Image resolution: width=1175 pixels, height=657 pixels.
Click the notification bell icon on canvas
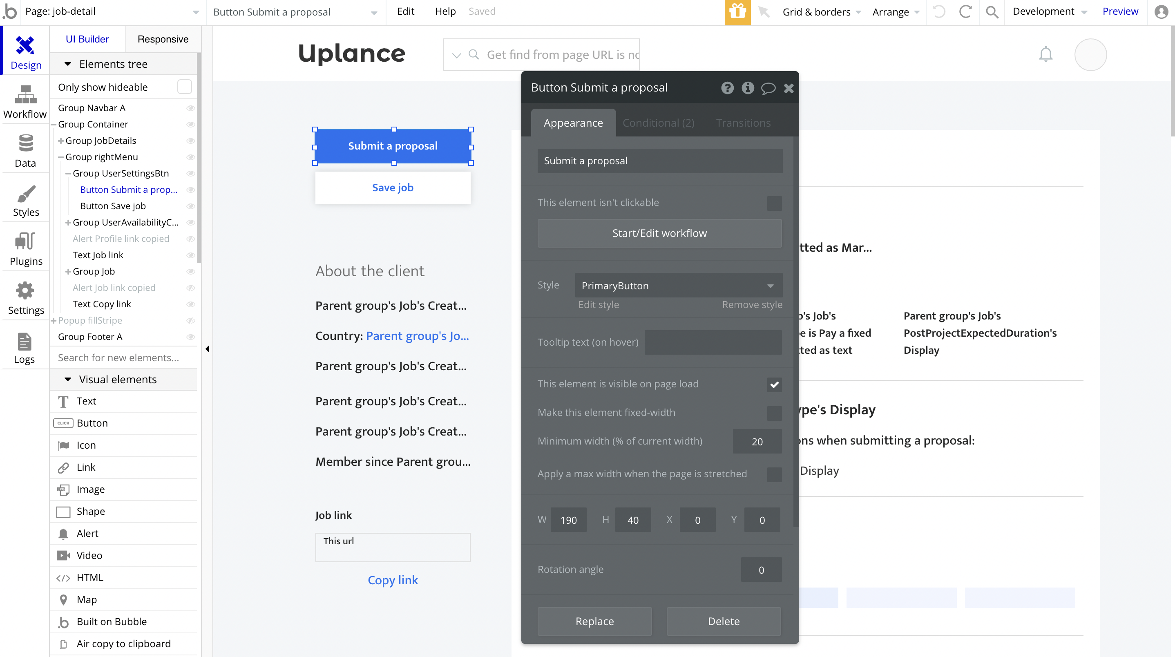[1045, 54]
